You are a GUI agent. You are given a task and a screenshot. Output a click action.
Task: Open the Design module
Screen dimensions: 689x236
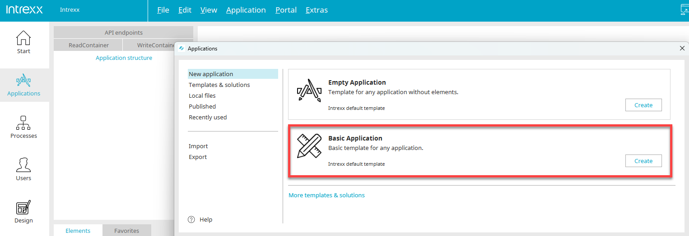(x=23, y=212)
